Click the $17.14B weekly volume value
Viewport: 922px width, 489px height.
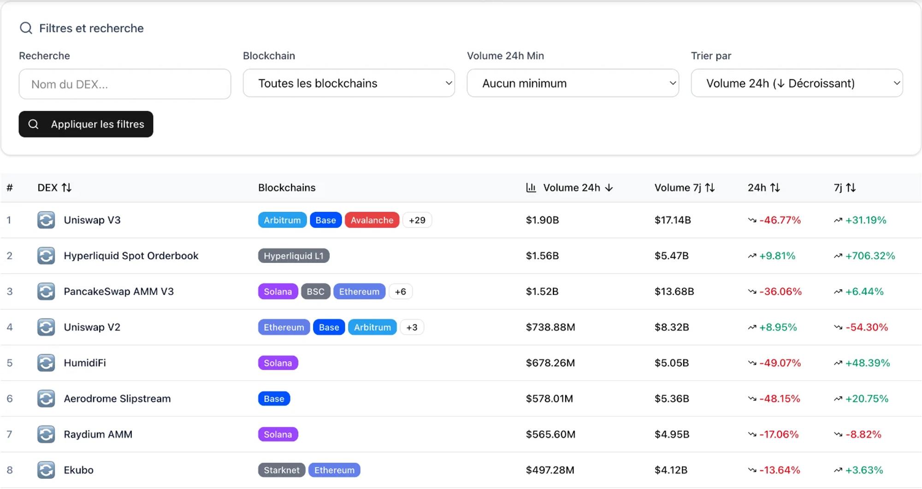(x=673, y=220)
